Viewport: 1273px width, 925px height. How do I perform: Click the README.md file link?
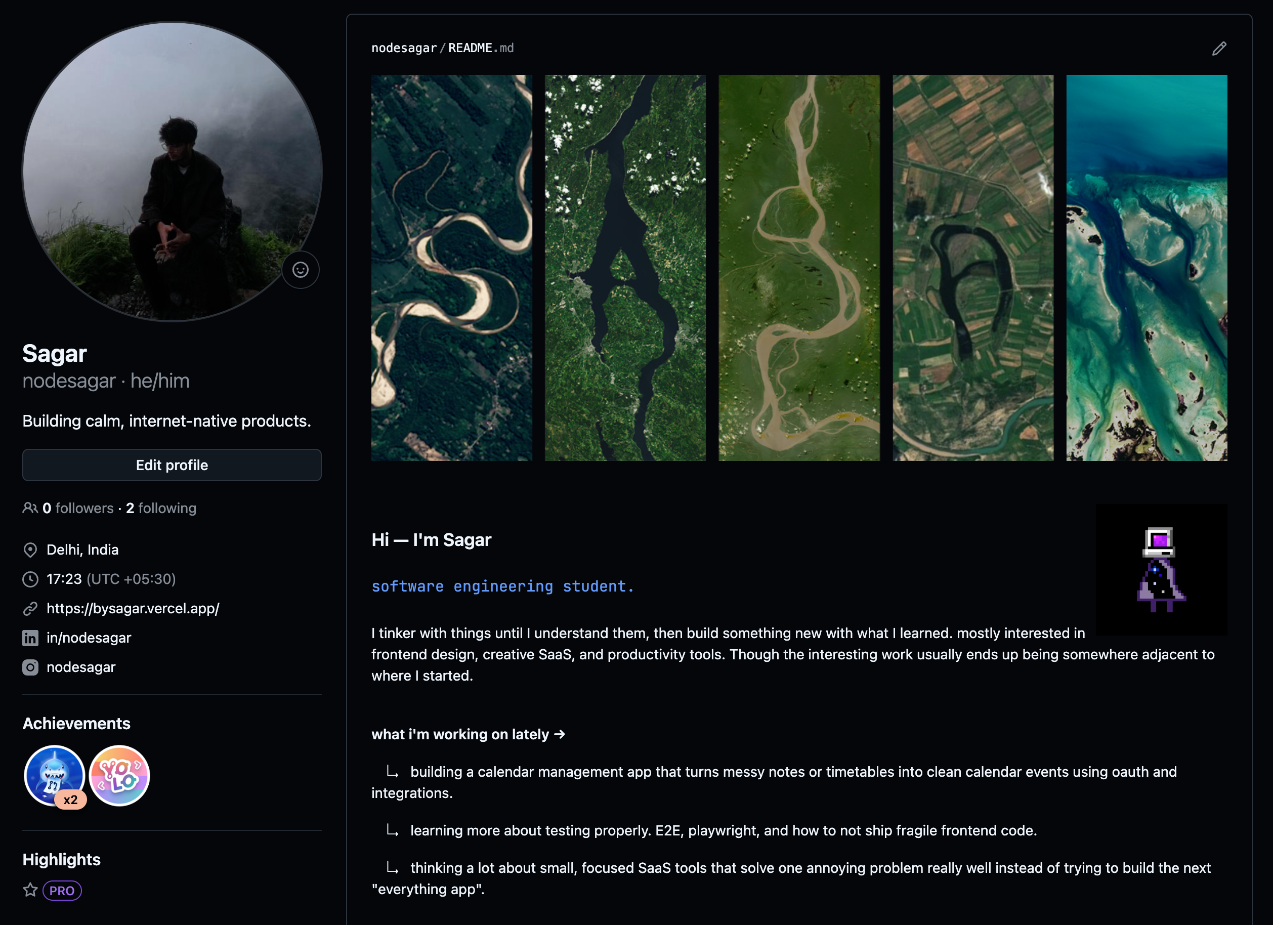[481, 48]
